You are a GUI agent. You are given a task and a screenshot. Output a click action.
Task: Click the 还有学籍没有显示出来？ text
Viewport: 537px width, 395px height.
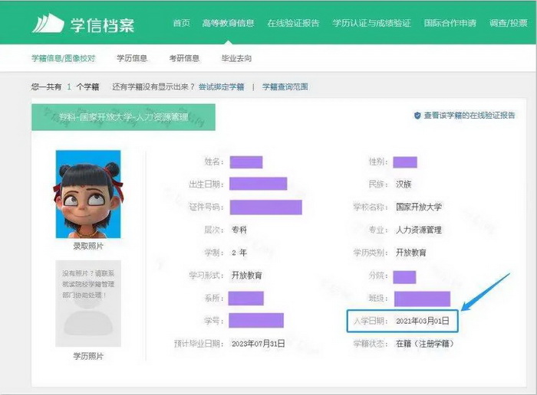(x=153, y=87)
